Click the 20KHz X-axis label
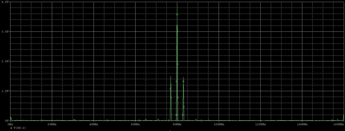This screenshot has height=131, width=345. (52, 124)
